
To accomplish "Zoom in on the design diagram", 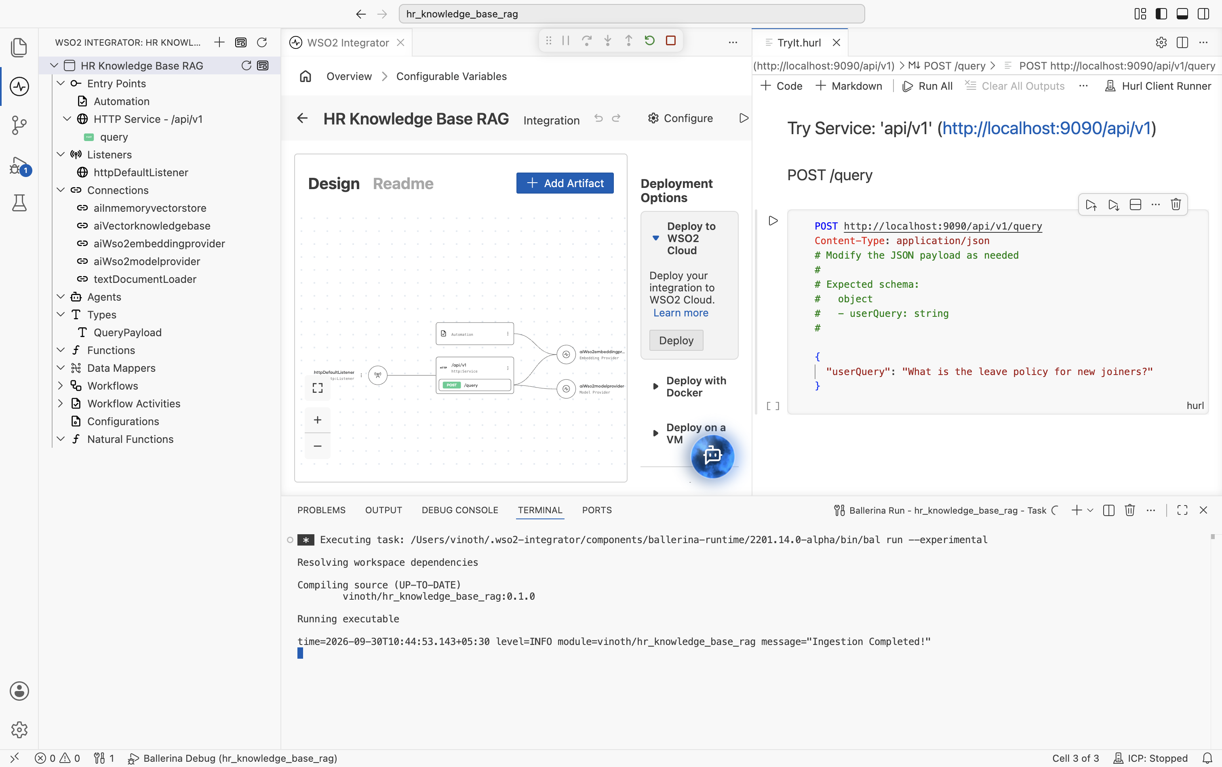I will pyautogui.click(x=318, y=420).
